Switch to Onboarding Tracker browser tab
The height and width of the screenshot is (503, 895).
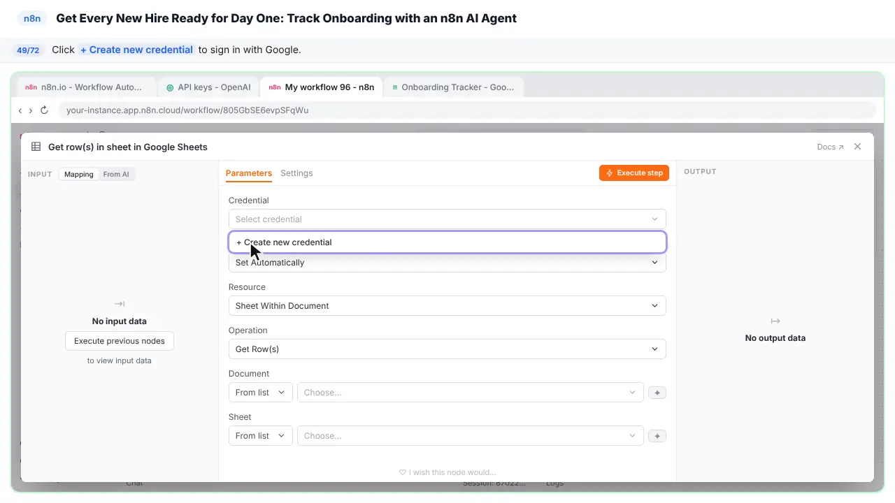click(x=453, y=87)
